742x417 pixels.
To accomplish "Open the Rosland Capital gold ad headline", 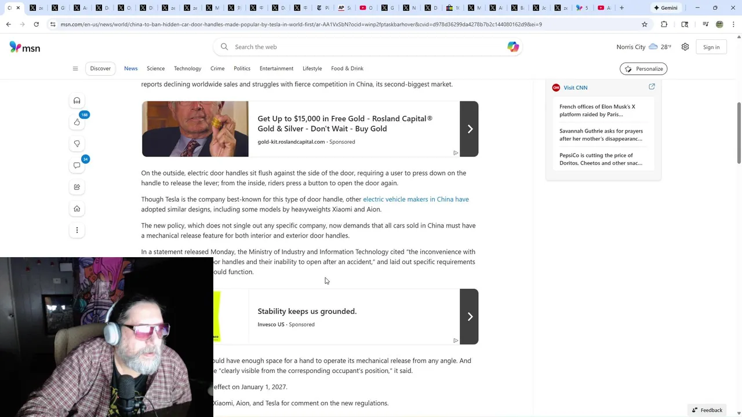I will click(x=345, y=123).
